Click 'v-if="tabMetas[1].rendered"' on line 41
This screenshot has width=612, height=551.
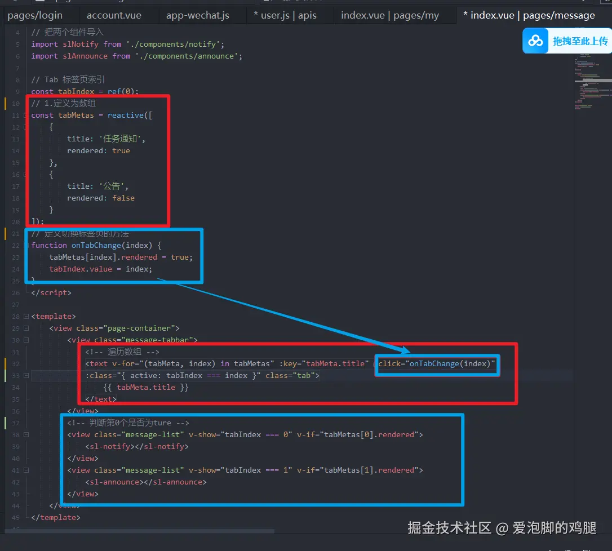coord(357,470)
